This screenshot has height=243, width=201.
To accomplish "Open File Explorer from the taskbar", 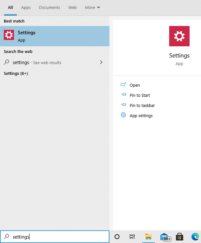I will (x=148, y=237).
